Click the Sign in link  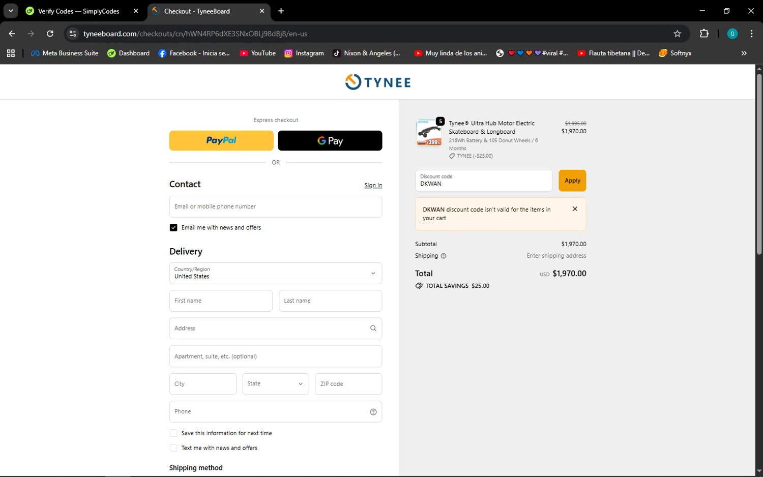[x=373, y=185]
